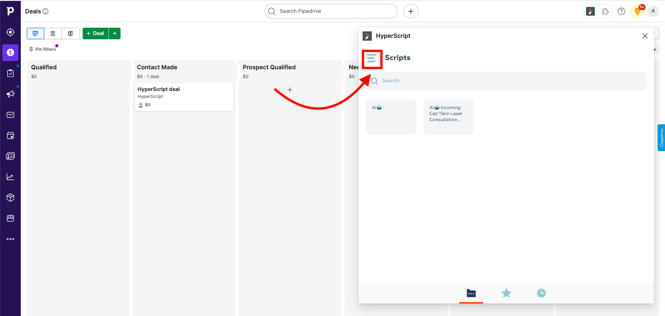This screenshot has height=316, width=665.
Task: Open the Deals dollar icon in the sidebar
Action: 10,53
